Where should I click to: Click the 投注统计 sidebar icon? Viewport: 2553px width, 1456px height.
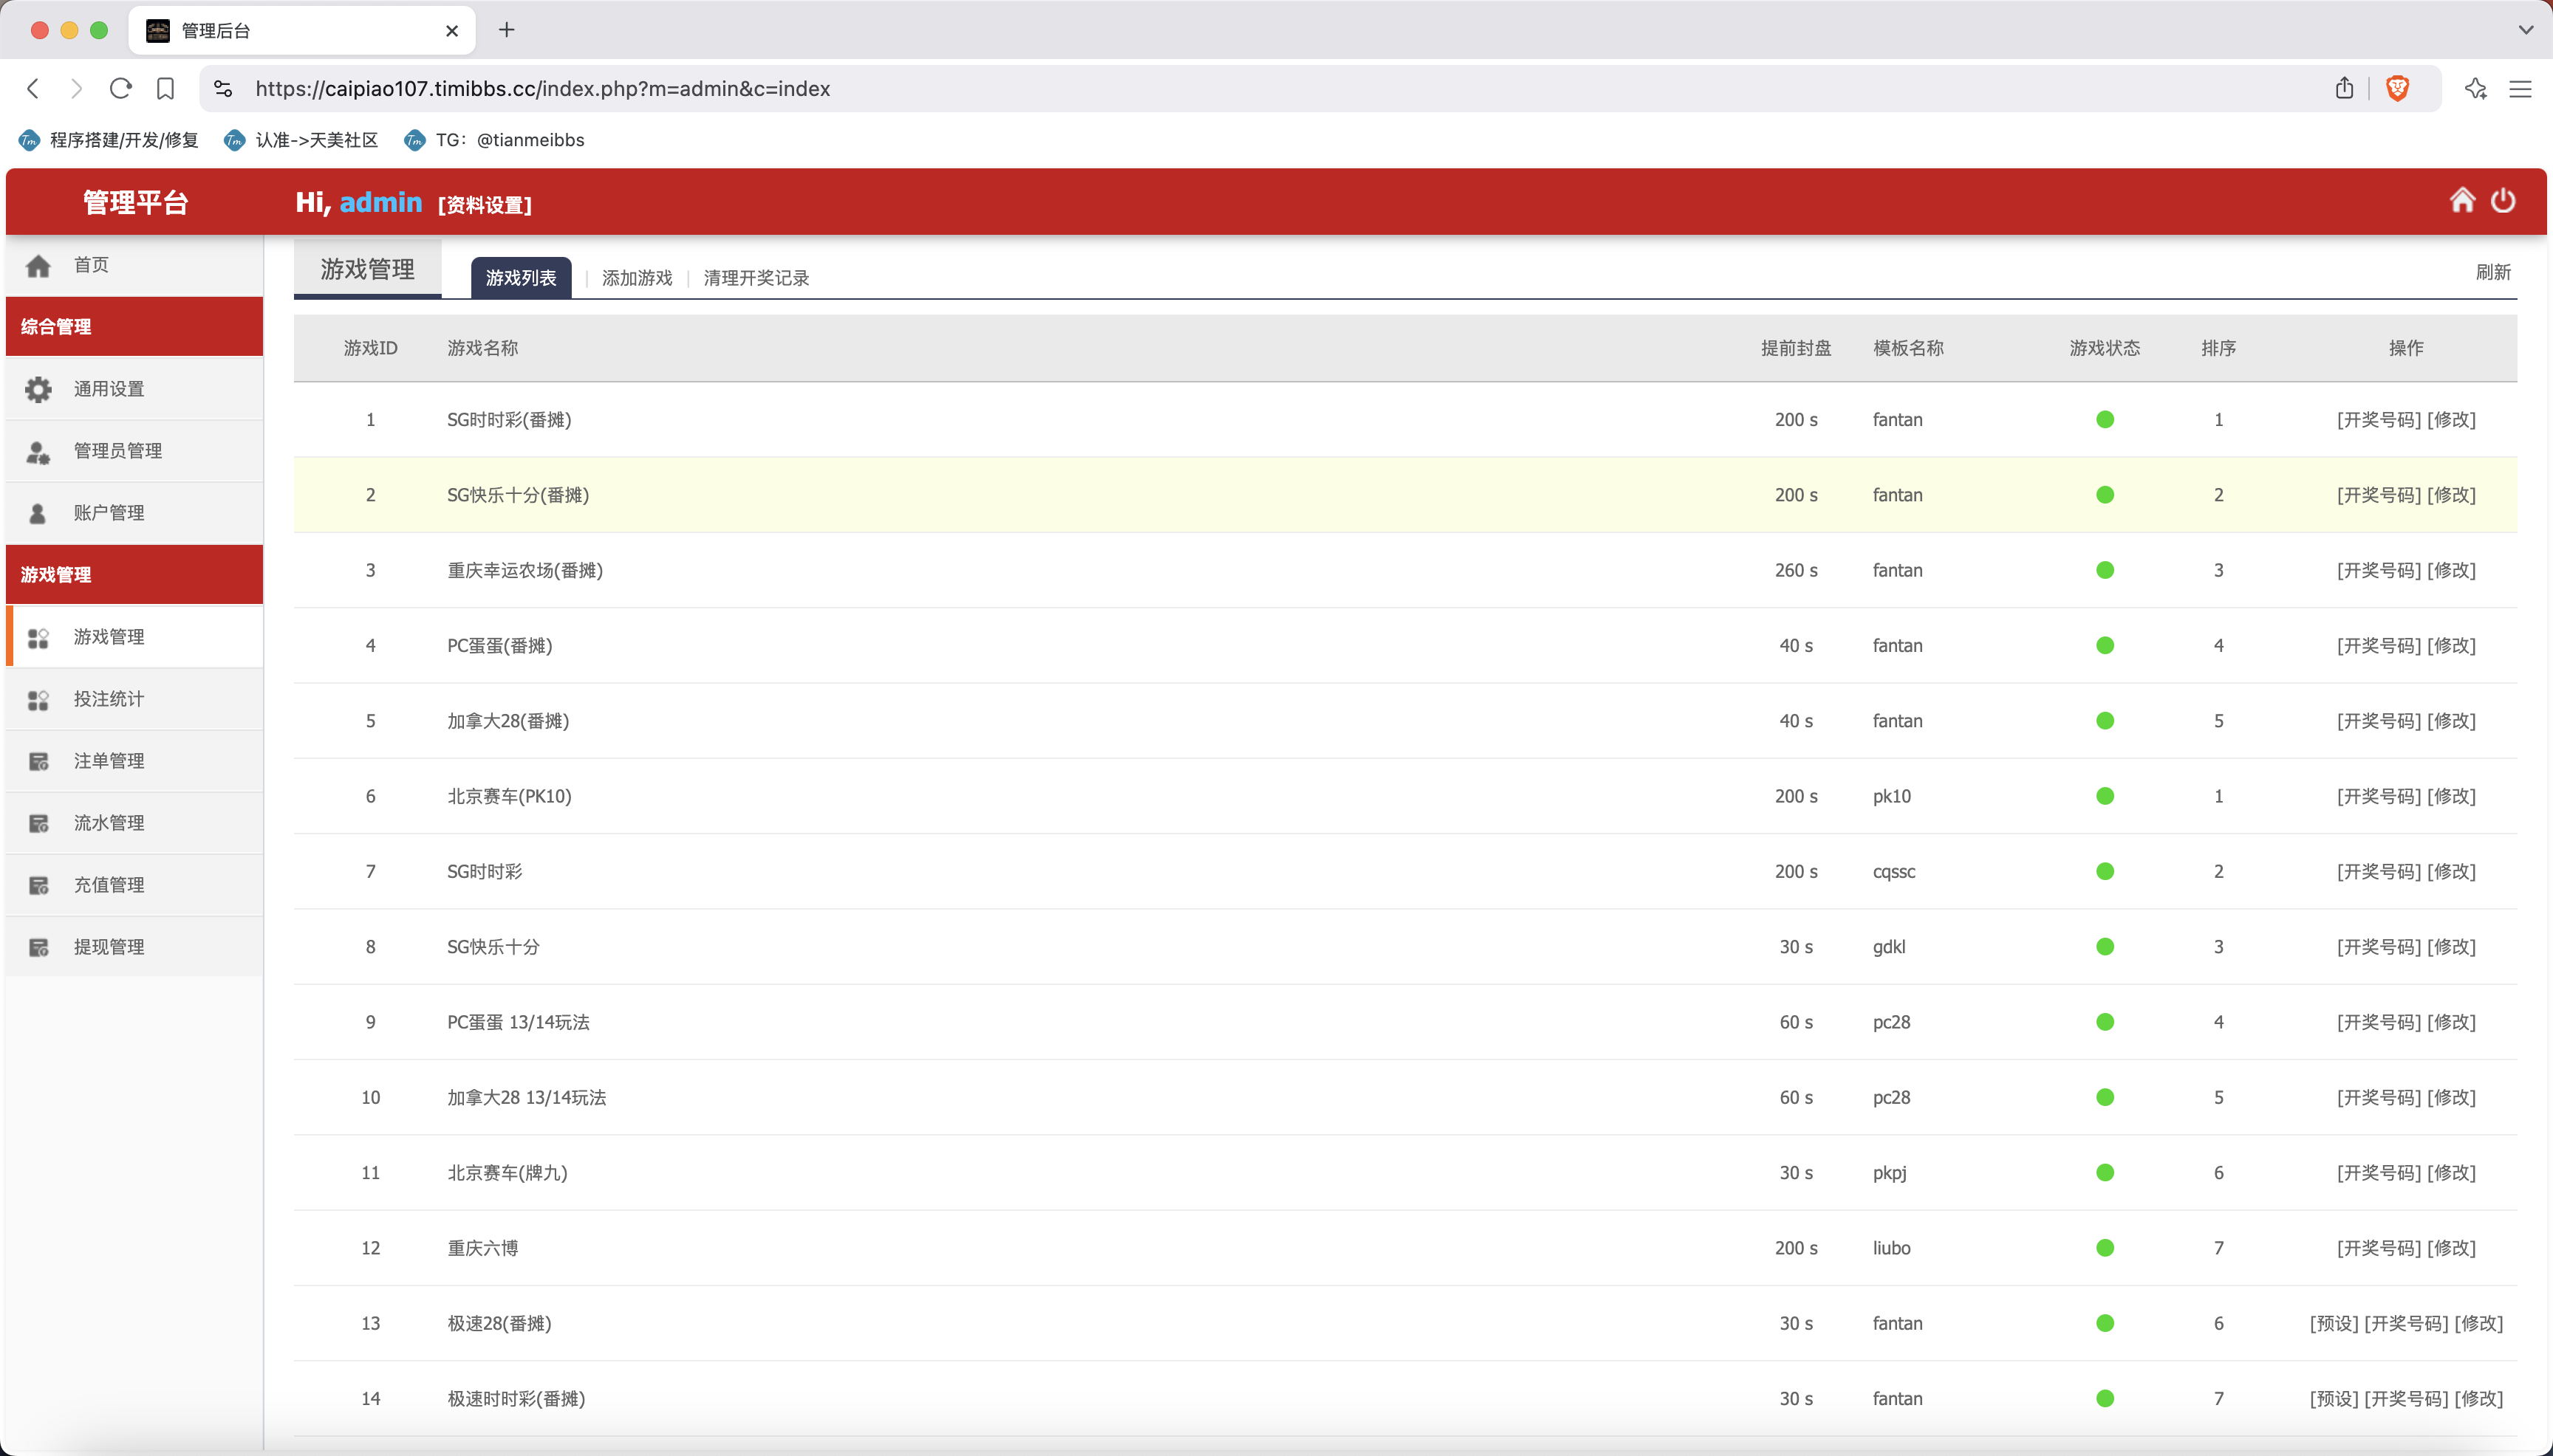pos(39,700)
